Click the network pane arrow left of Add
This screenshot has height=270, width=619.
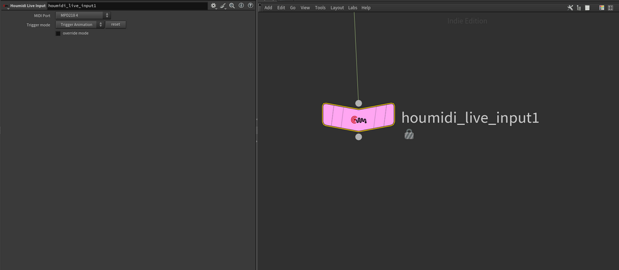pos(260,7)
